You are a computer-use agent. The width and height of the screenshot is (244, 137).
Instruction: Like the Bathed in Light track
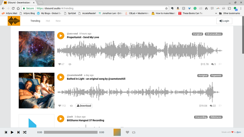pos(59,106)
